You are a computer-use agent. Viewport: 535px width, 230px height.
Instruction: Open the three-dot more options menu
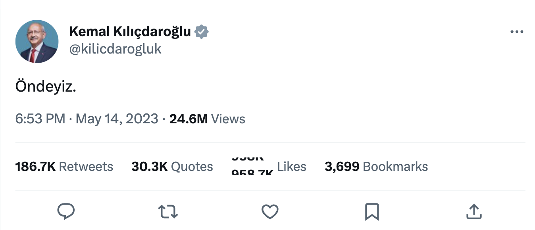coord(517,32)
